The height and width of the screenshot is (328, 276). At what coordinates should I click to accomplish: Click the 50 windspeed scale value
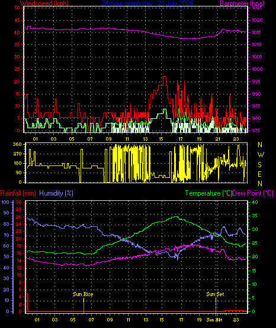17,8
